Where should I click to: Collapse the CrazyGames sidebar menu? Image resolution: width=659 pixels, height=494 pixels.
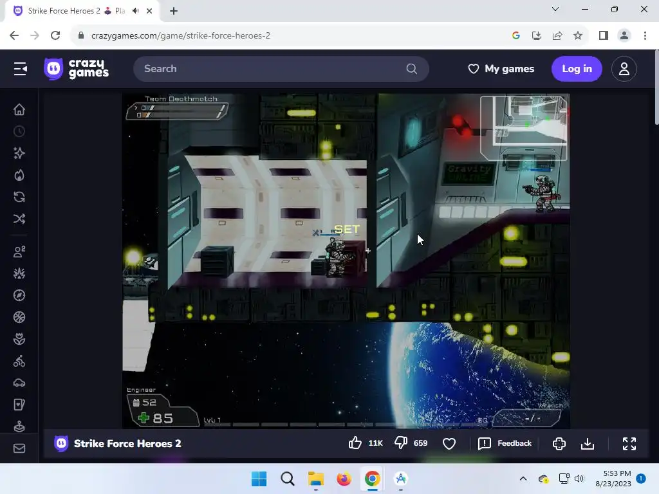(x=20, y=69)
